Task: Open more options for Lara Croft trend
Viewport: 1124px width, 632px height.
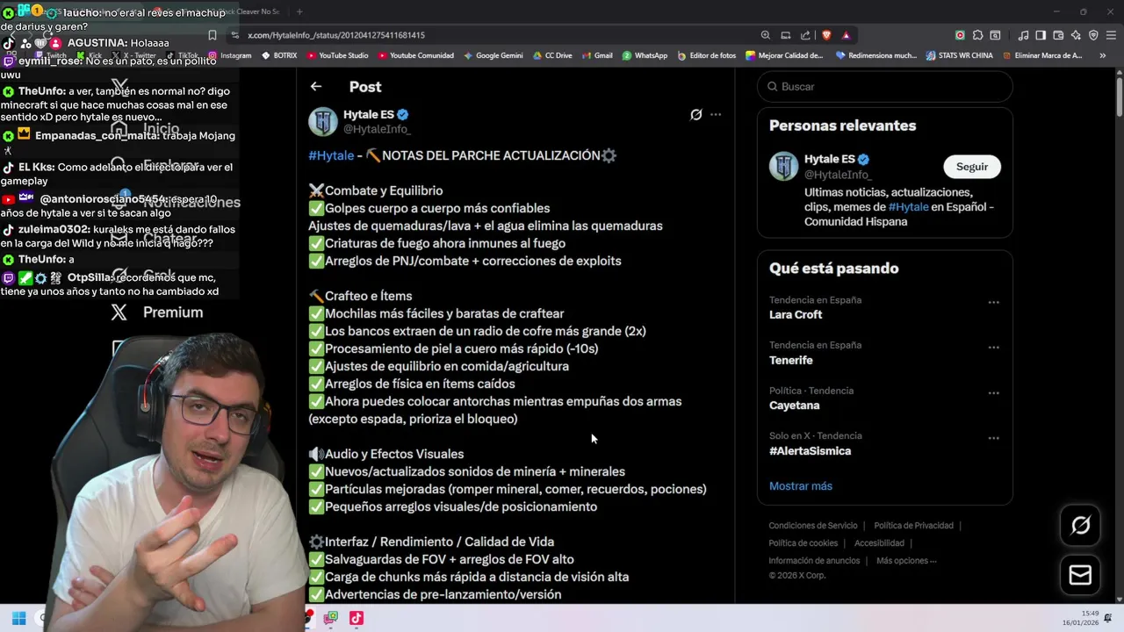Action: click(x=993, y=302)
